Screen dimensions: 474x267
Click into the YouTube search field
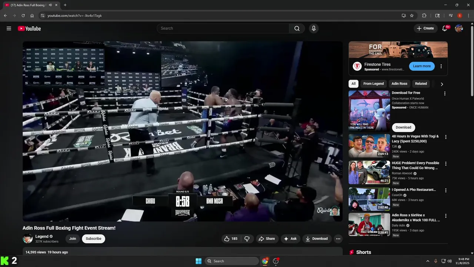pos(223,29)
